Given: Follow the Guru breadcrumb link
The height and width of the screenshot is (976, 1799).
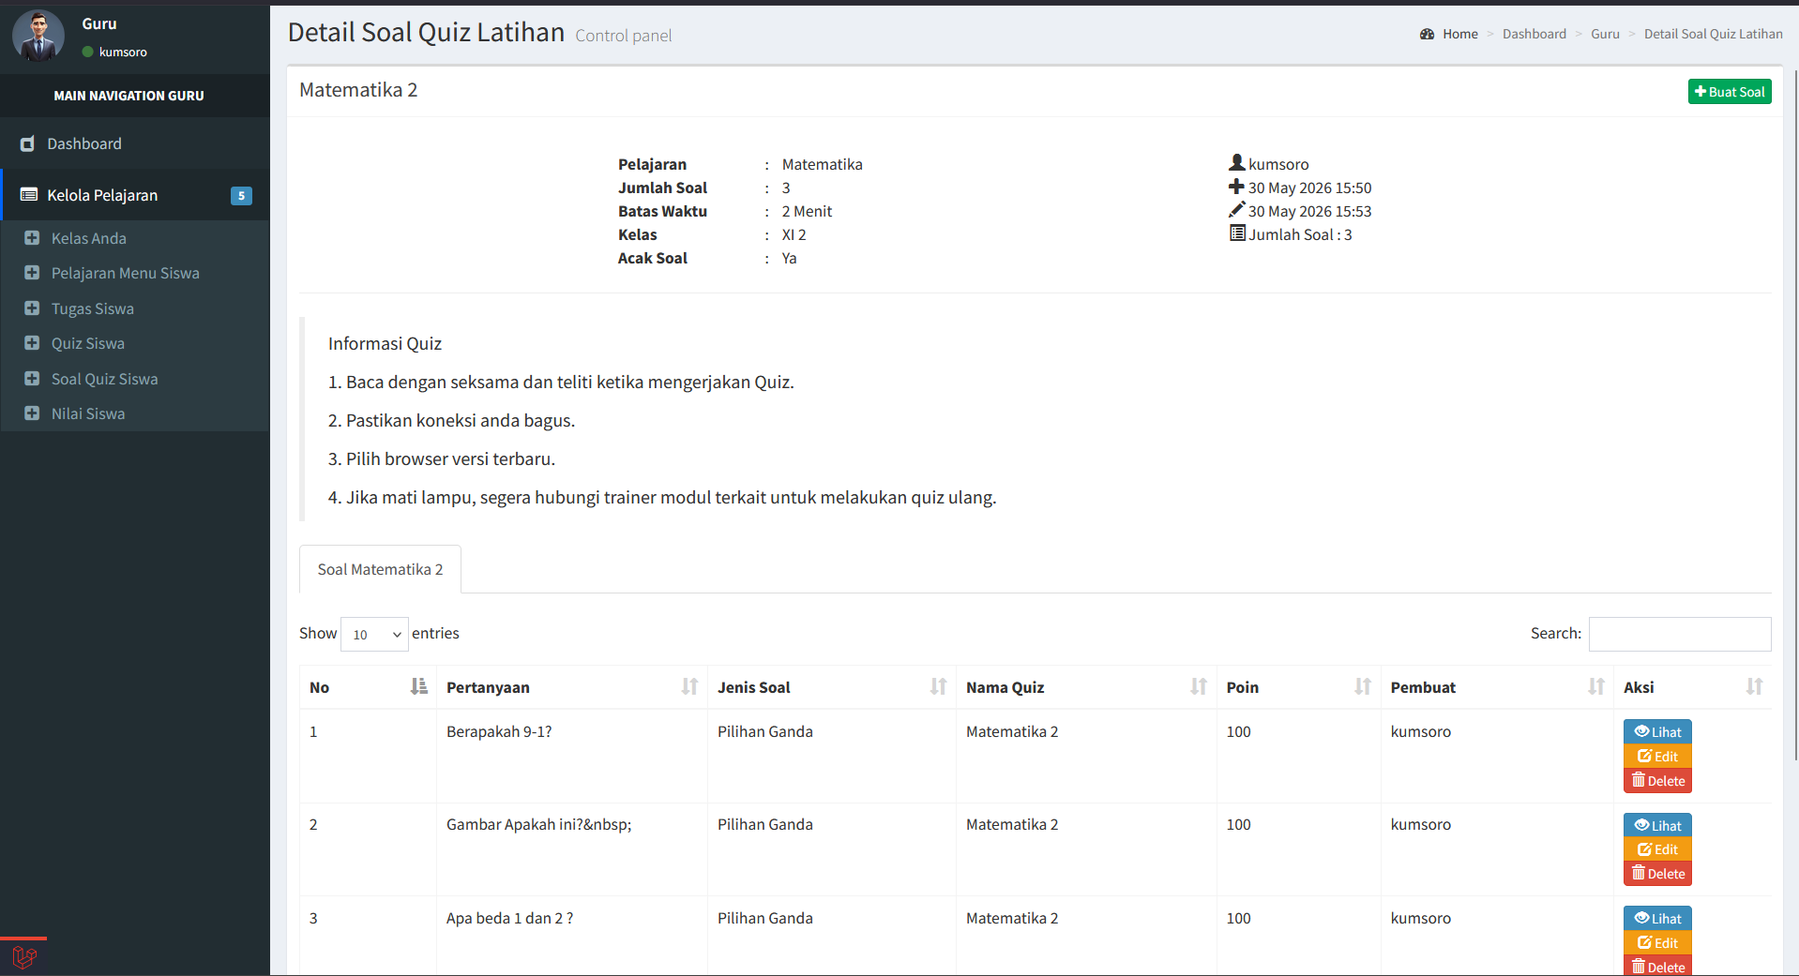Looking at the screenshot, I should tap(1605, 34).
